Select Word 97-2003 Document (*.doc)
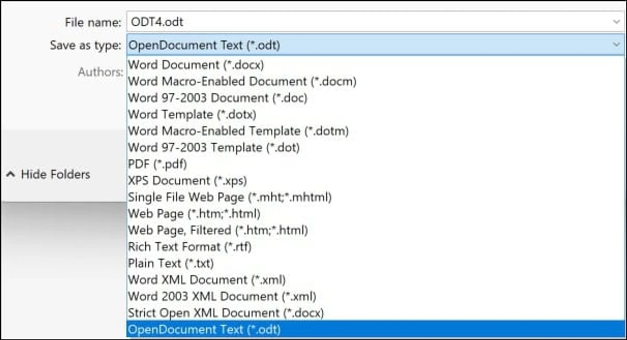627x340 pixels. (376, 98)
